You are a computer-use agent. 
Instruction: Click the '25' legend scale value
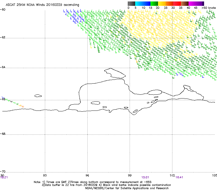click(166, 8)
